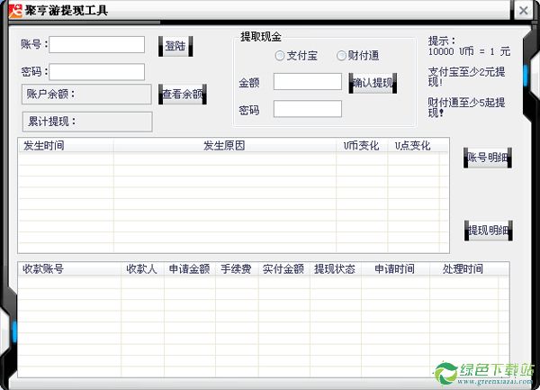Click the 登陆 login button
540x390 pixels.
[x=175, y=46]
